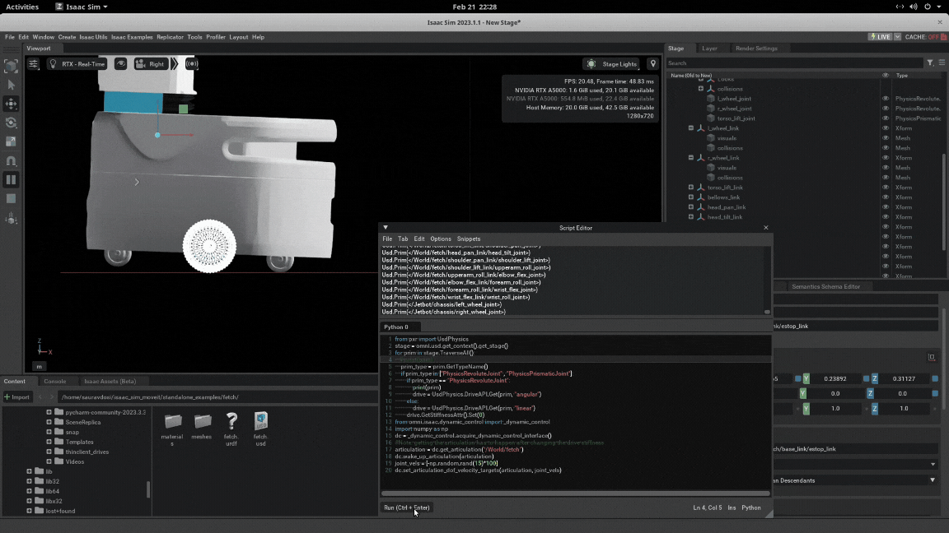Switch to the Render Settings tab
Viewport: 949px width, 533px height.
click(756, 49)
